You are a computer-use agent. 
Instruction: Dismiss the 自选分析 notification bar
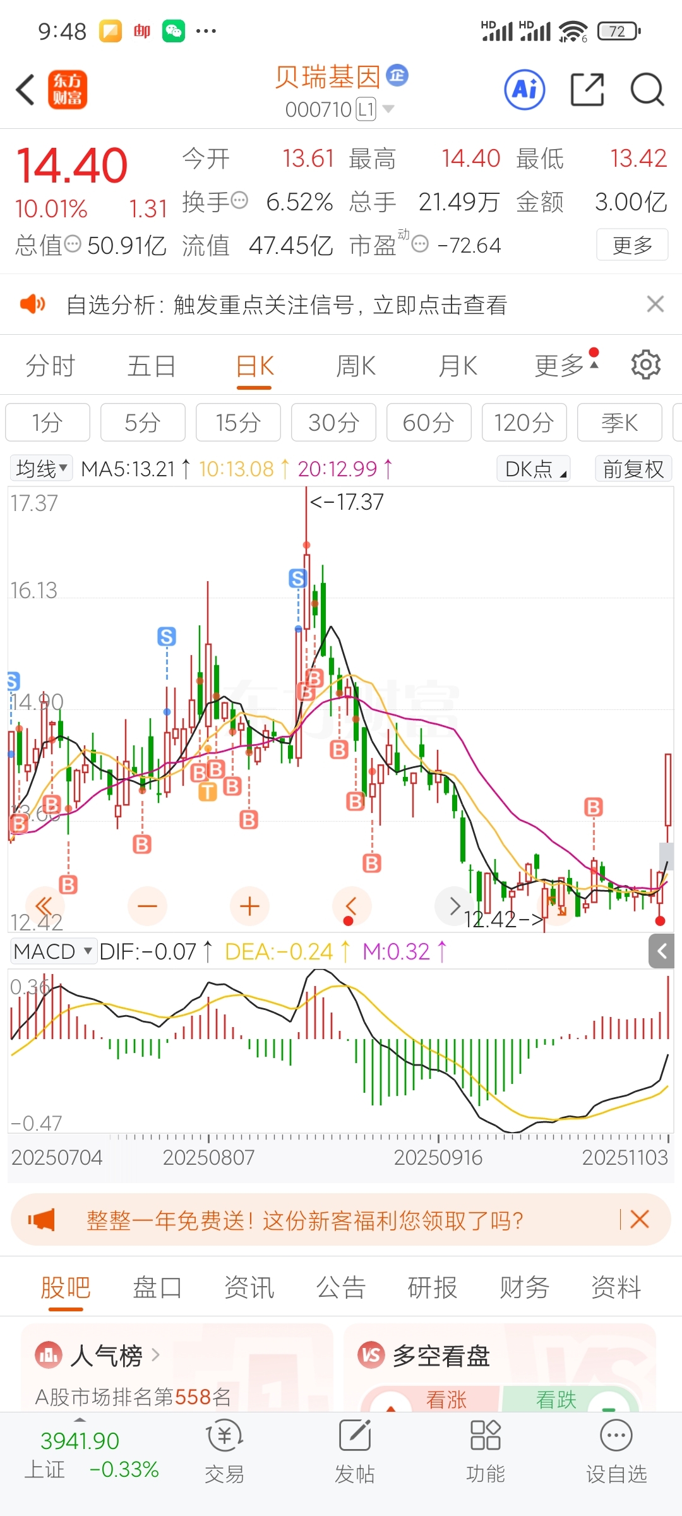[x=655, y=304]
